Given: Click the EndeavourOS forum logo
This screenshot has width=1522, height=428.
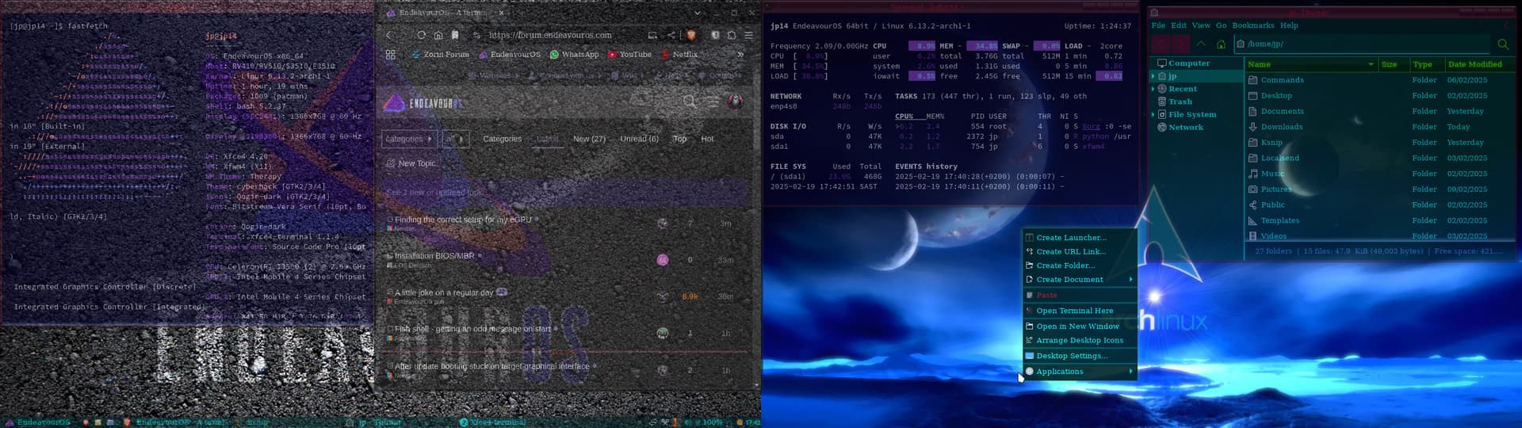Looking at the screenshot, I should click(x=424, y=103).
